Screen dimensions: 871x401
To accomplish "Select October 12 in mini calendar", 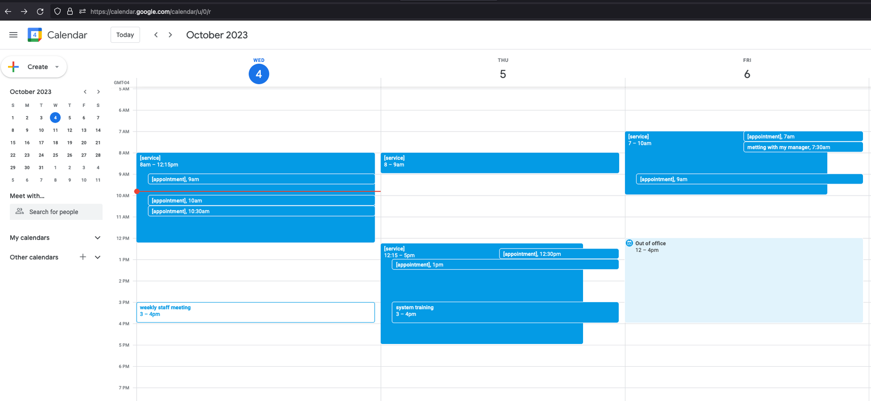I will (x=70, y=130).
